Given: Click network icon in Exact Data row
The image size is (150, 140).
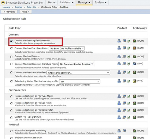Looking at the screenshot, I should tap(119, 48).
